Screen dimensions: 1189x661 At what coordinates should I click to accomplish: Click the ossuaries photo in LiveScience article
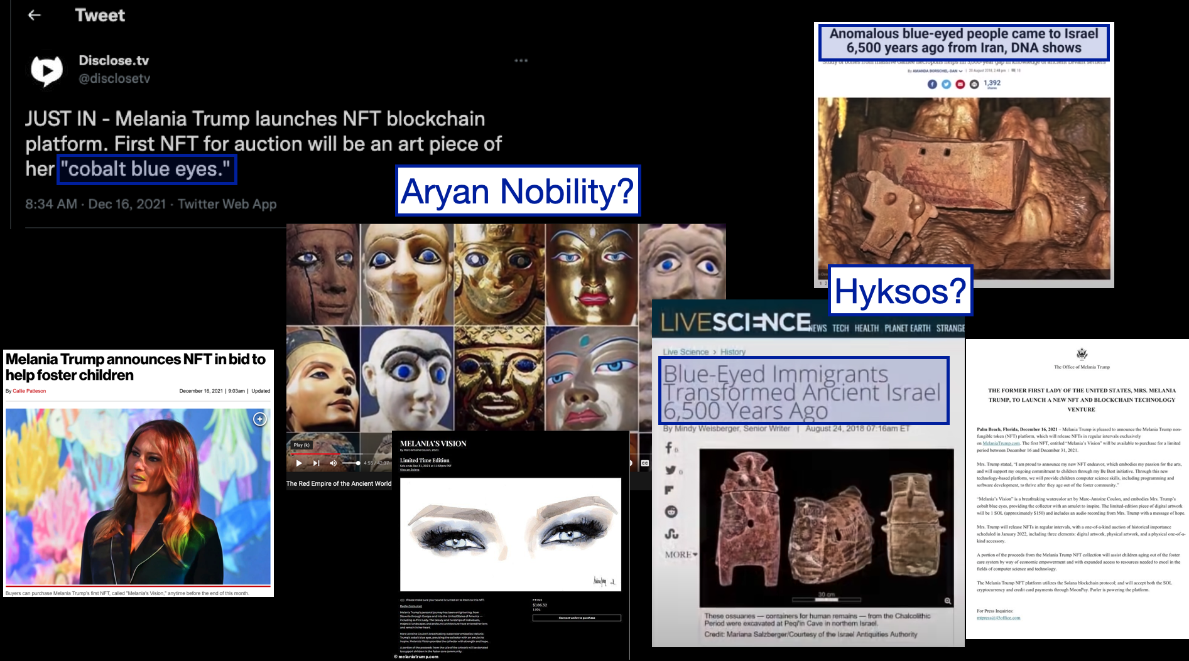pyautogui.click(x=827, y=527)
